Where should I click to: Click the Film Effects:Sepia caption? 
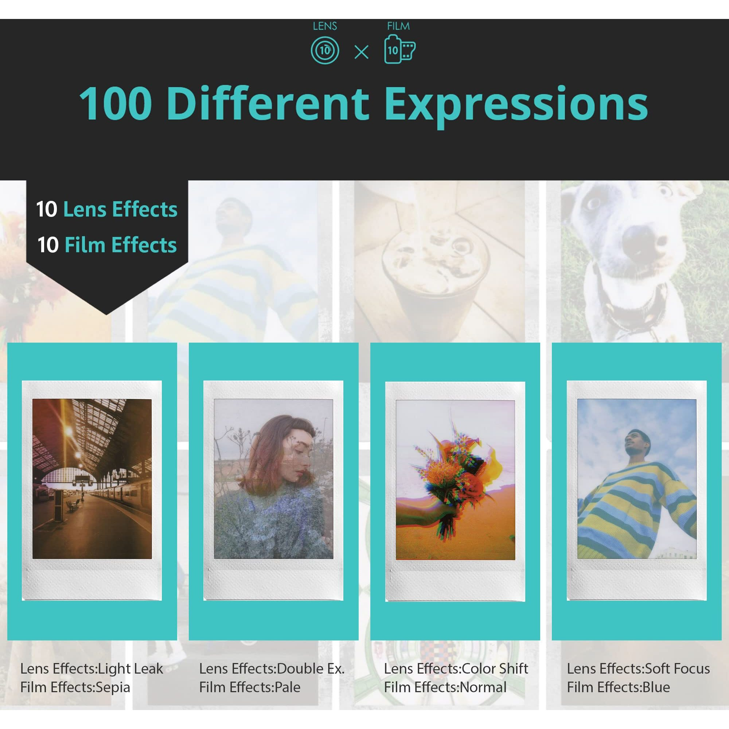point(75,687)
